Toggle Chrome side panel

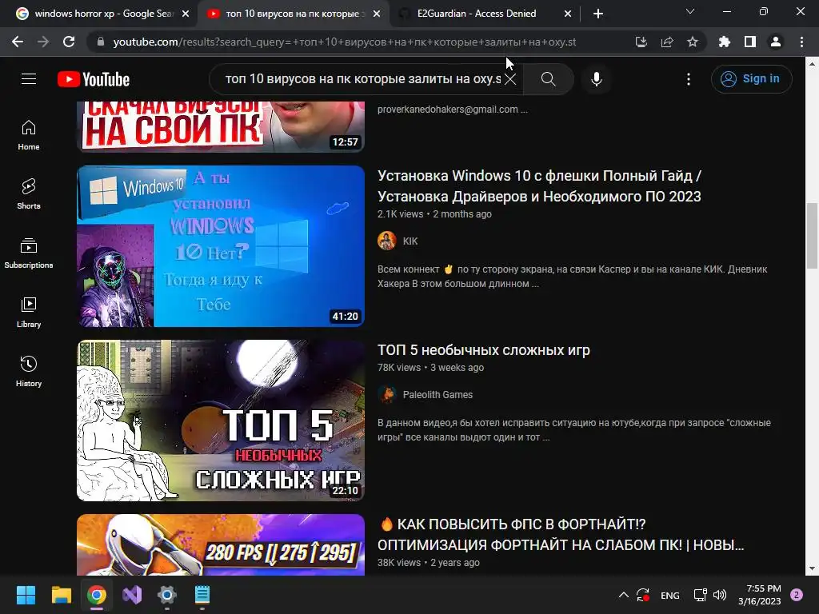coord(750,42)
